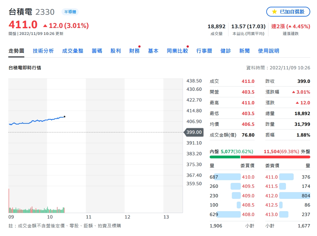Click the 均價 value 406.5
317x236 pixels.
click(x=248, y=124)
